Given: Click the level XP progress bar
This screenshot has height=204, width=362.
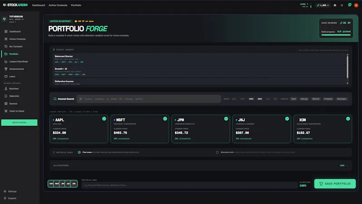Looking at the screenshot, I should [x=311, y=5].
